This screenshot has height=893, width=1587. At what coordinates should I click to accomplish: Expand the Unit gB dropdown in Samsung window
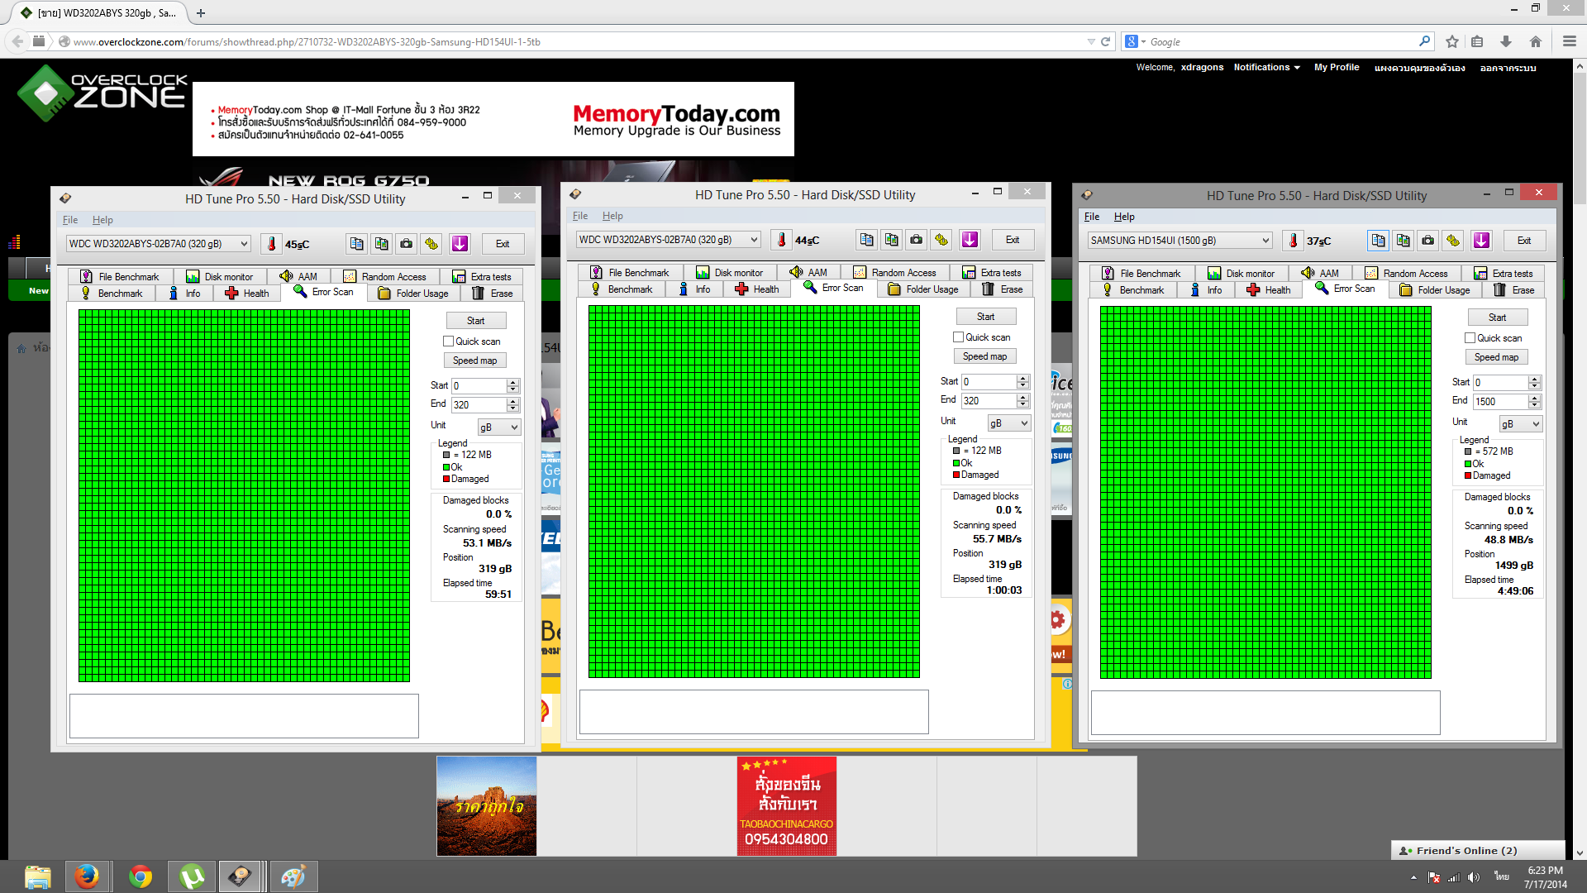click(x=1521, y=424)
